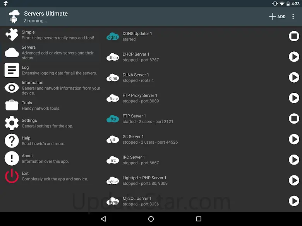The width and height of the screenshot is (302, 226).
Task: Select the Tools menu label
Action: click(27, 103)
